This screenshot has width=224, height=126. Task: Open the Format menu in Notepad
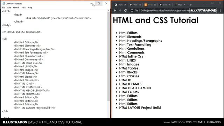(x=16, y=8)
